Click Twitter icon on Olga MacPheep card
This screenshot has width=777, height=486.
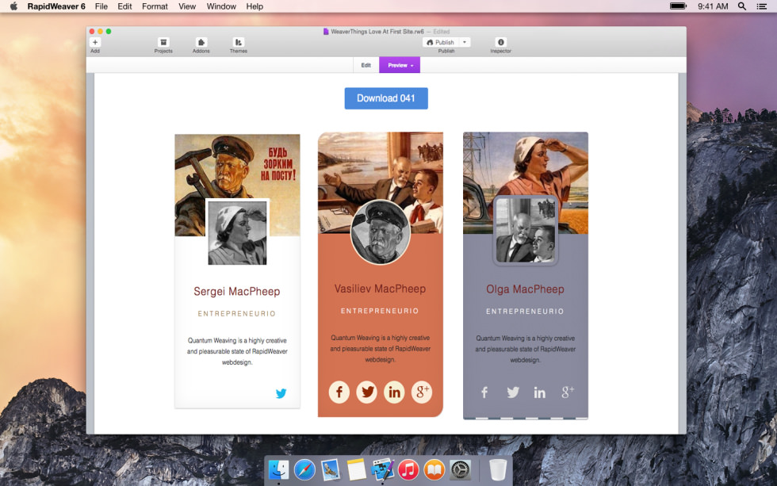pyautogui.click(x=513, y=392)
